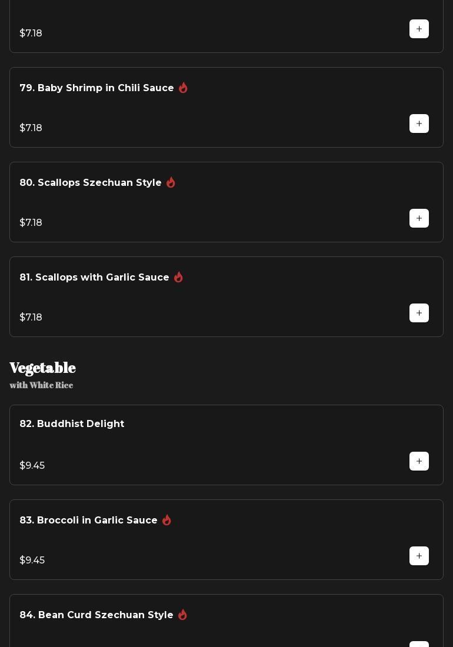Click flame icon beside Scallops with Garlic Sauce

pos(178,277)
